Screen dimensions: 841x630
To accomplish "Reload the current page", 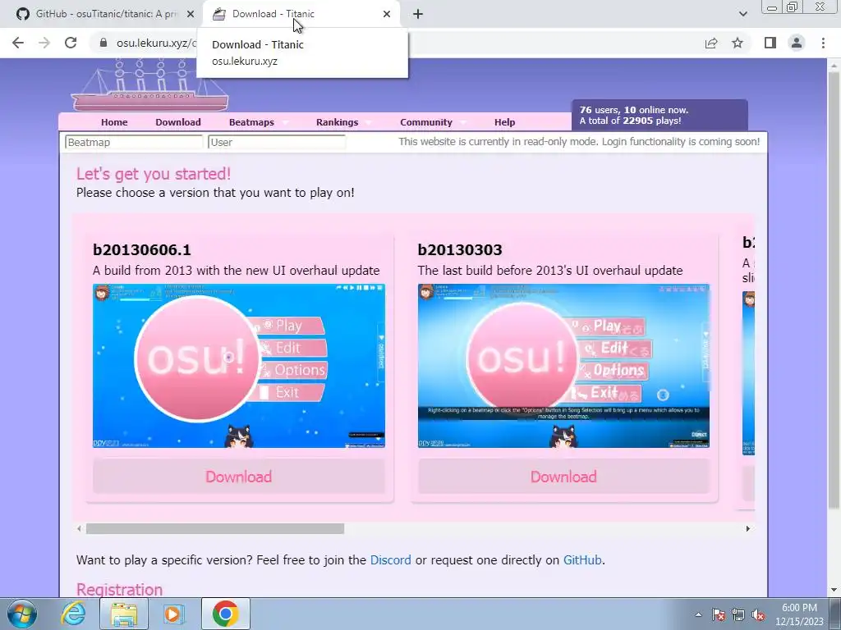I will (71, 43).
